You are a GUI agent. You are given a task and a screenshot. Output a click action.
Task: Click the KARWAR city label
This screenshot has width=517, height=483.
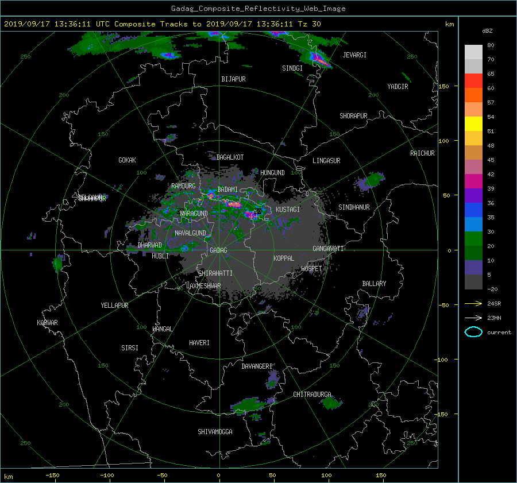[47, 323]
